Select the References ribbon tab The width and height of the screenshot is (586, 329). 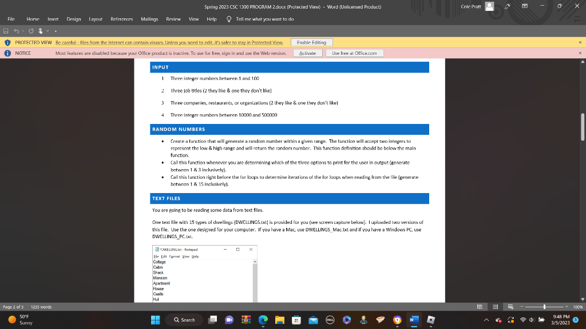point(121,19)
